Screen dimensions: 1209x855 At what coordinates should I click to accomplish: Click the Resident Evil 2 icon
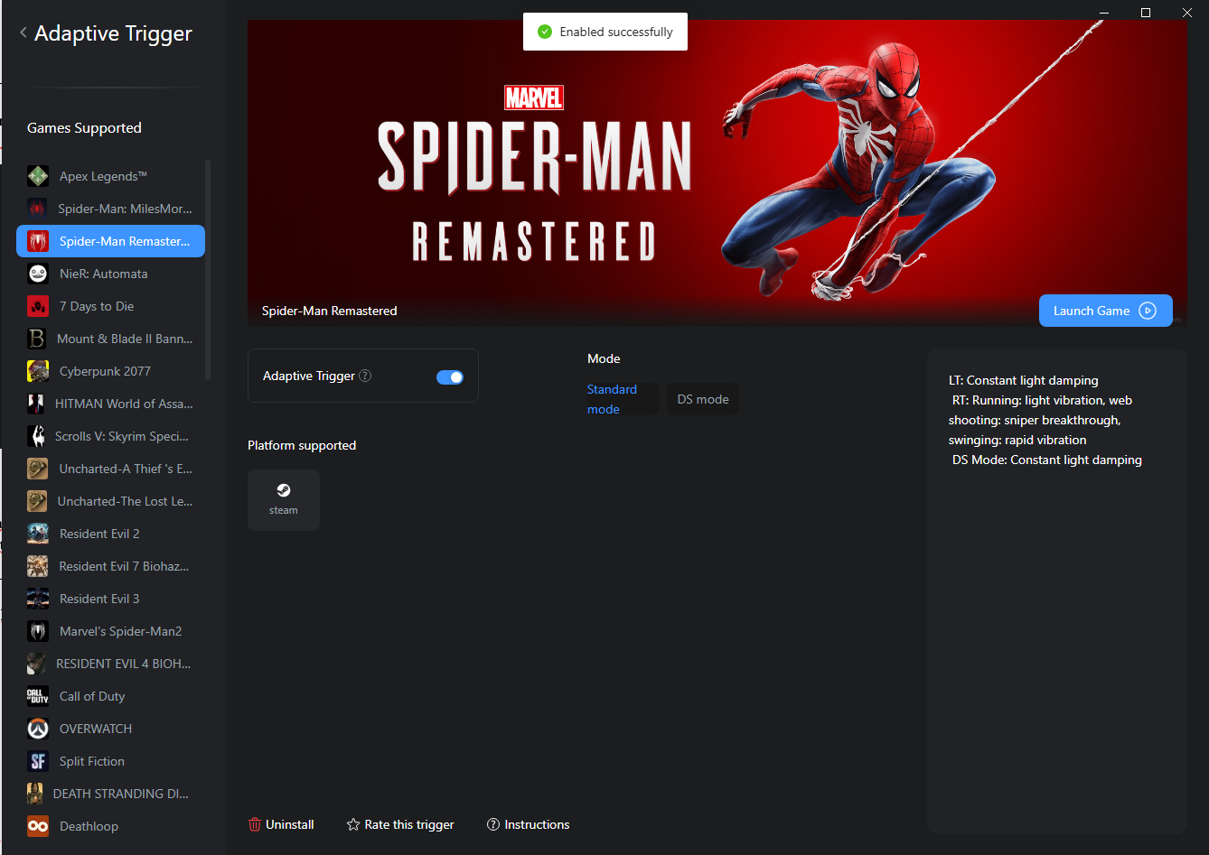click(38, 534)
